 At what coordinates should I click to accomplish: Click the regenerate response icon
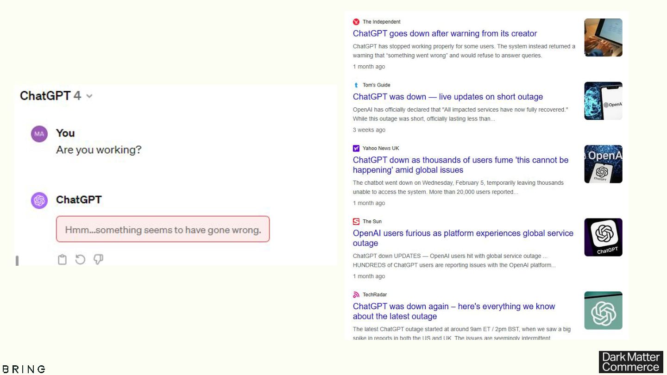click(x=81, y=259)
